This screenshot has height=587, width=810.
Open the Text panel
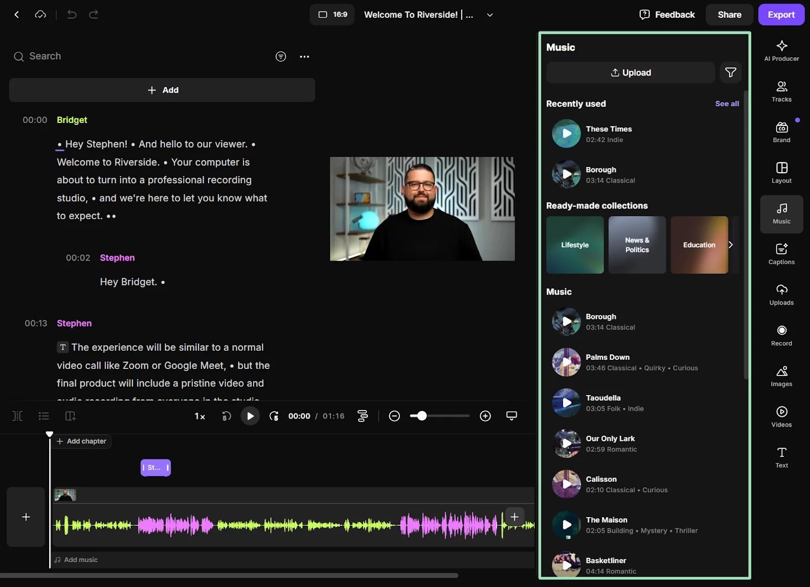(782, 457)
